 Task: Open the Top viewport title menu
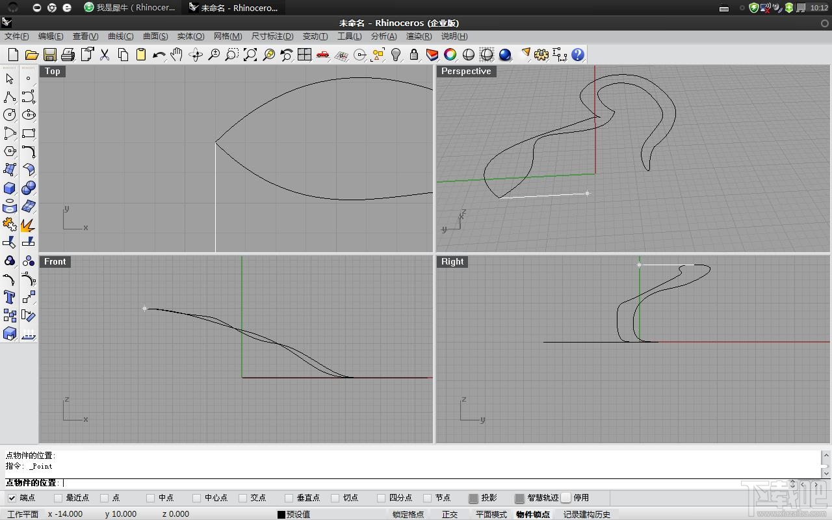click(53, 71)
